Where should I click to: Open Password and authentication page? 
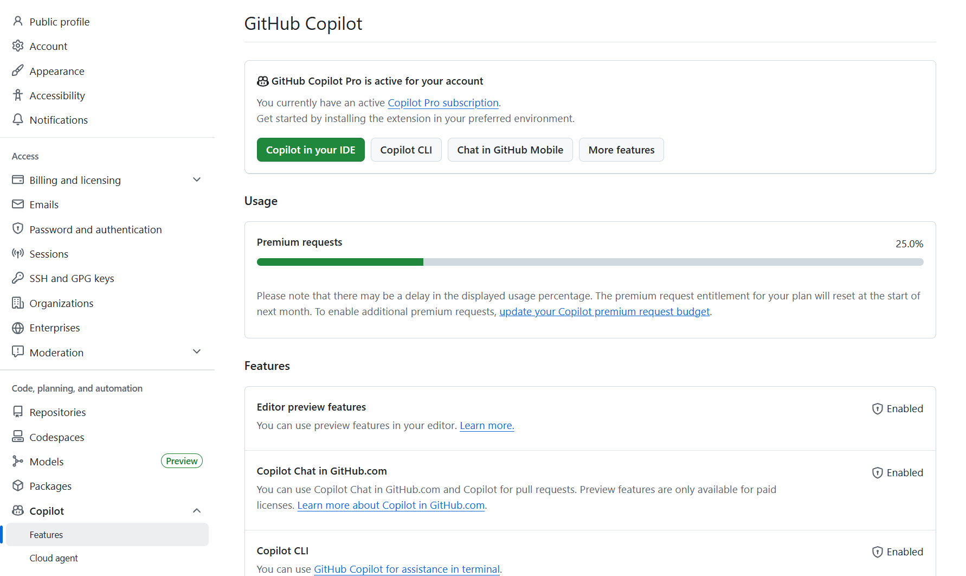click(107, 229)
